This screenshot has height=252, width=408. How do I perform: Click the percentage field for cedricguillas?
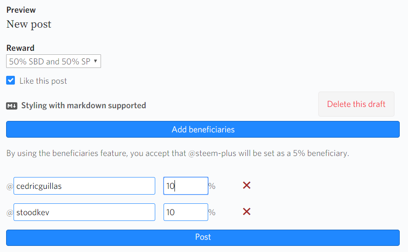186,186
